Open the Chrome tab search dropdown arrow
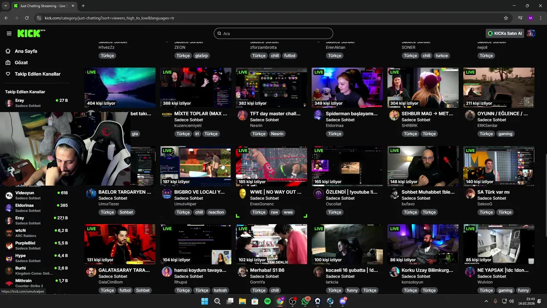This screenshot has width=547, height=308. click(x=6, y=6)
